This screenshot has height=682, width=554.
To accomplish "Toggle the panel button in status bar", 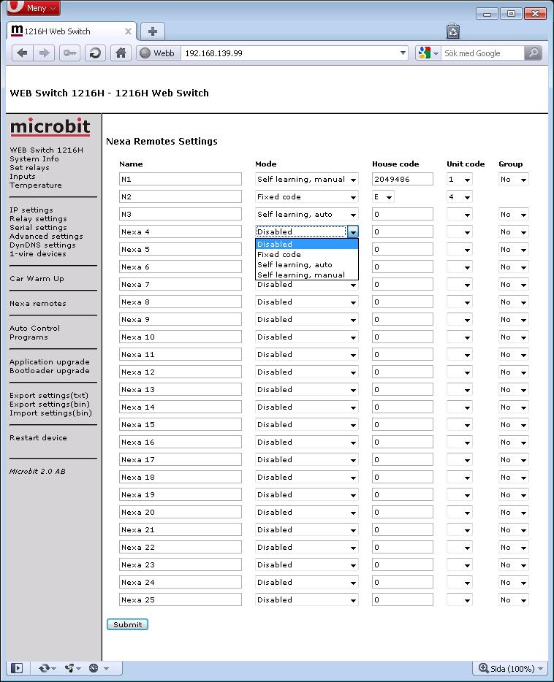I will pyautogui.click(x=17, y=668).
